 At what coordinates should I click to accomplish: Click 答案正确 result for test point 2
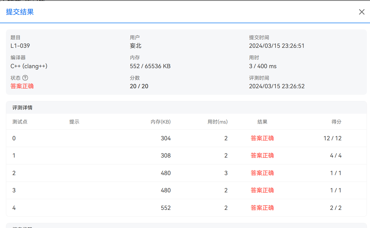tap(262, 173)
